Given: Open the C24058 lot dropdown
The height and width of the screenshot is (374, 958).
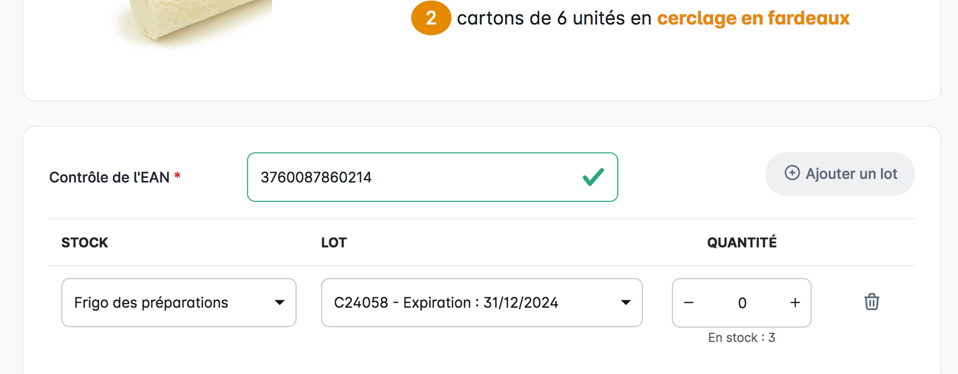Looking at the screenshot, I should coord(468,303).
